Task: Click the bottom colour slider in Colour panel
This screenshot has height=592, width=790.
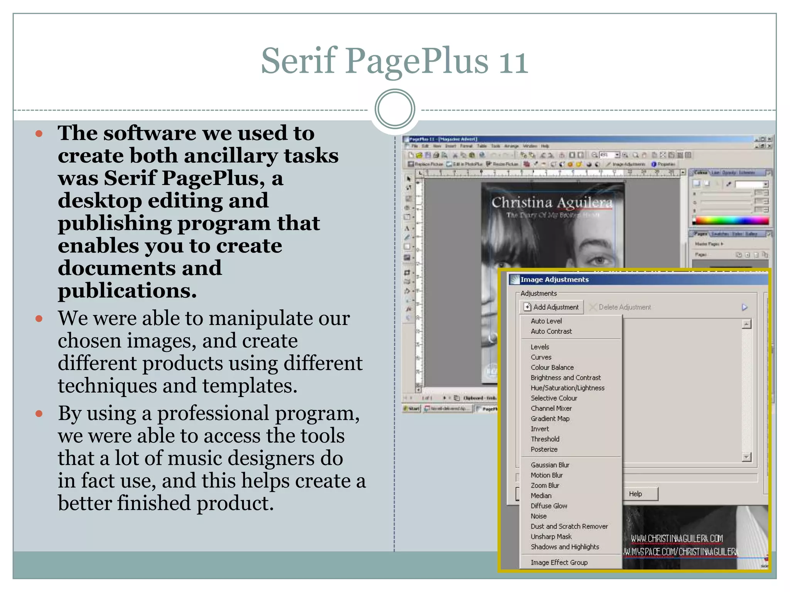Action: [726, 210]
